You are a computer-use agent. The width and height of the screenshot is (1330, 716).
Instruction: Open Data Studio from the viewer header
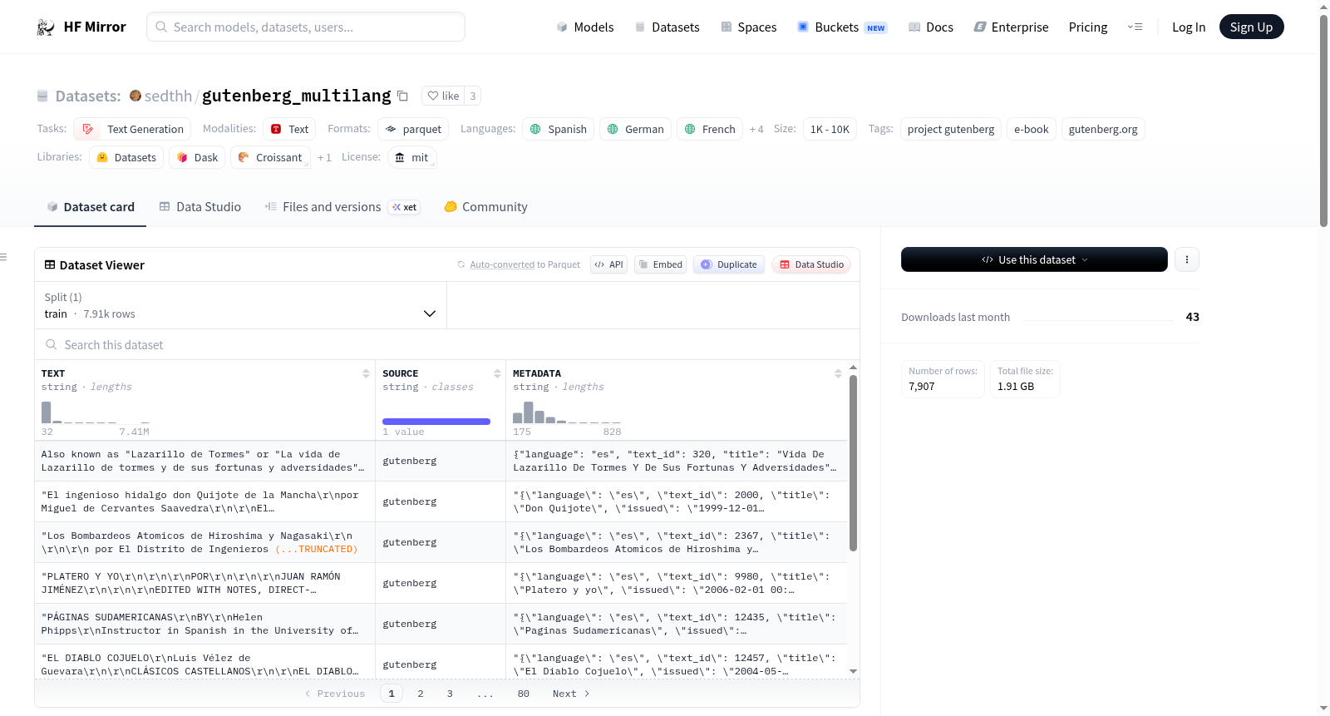coord(811,264)
